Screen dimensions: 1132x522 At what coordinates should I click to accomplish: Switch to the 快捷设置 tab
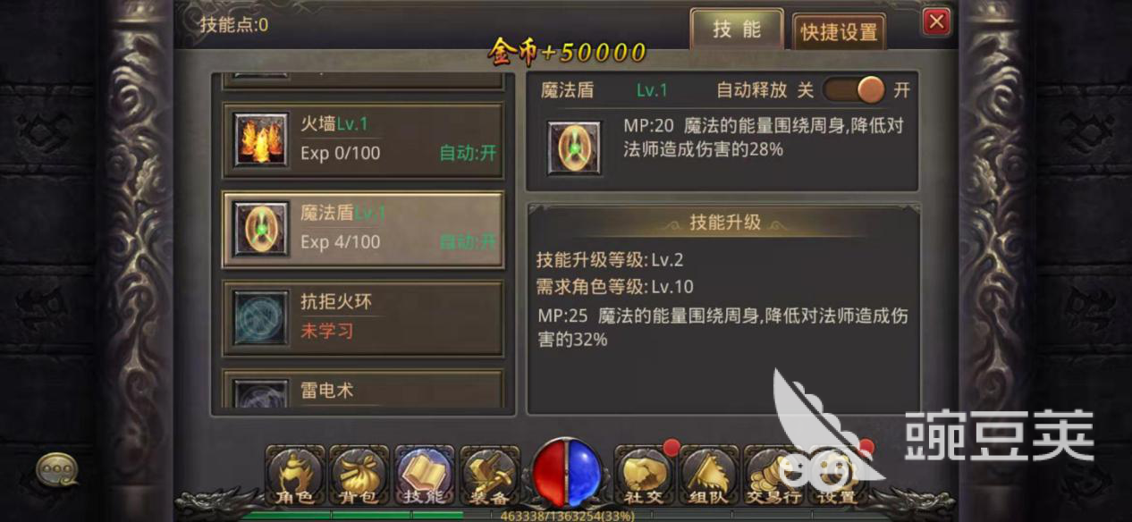839,32
